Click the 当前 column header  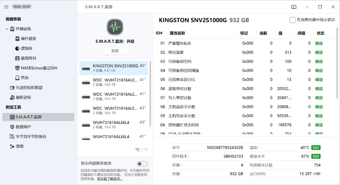coord(263,33)
